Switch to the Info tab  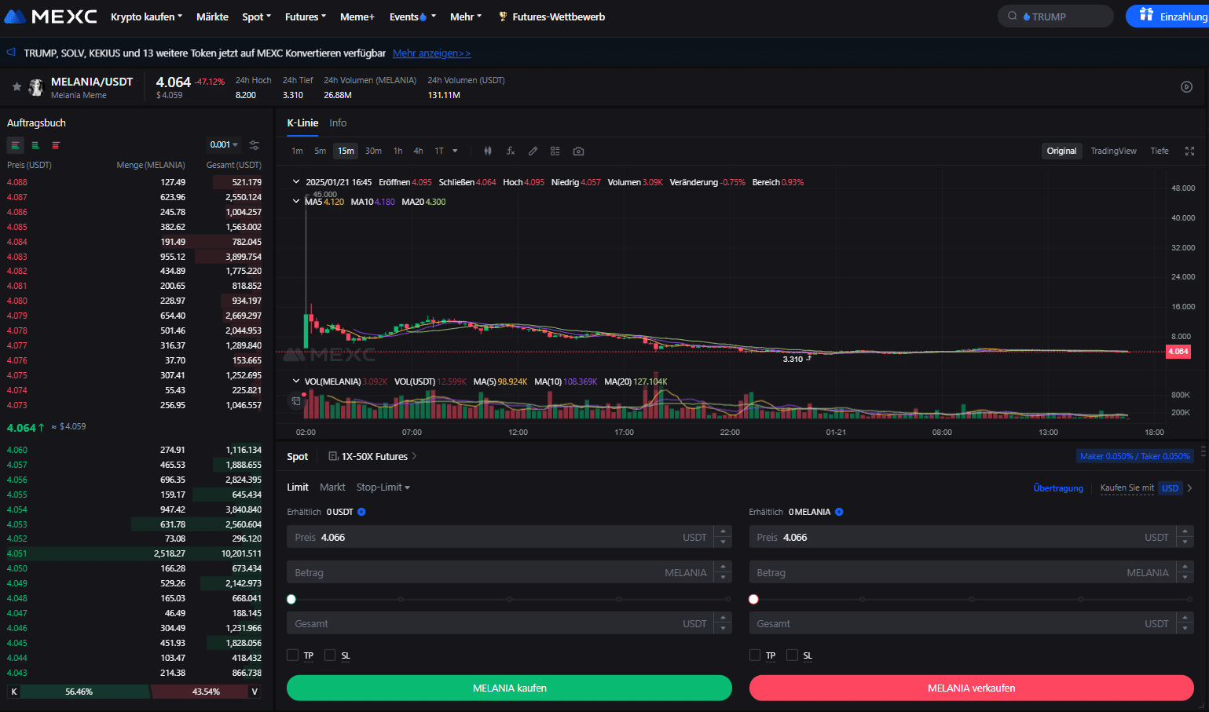338,122
